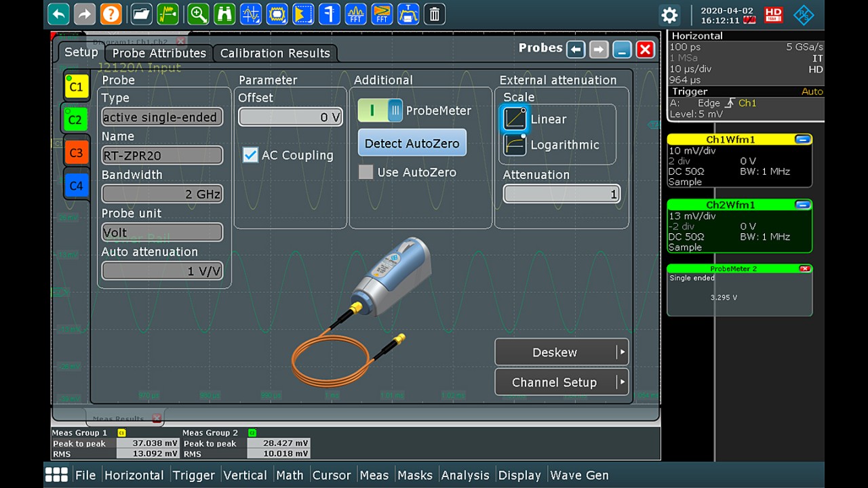Open the Probe unit Volt field
The image size is (868, 488).
(x=162, y=232)
